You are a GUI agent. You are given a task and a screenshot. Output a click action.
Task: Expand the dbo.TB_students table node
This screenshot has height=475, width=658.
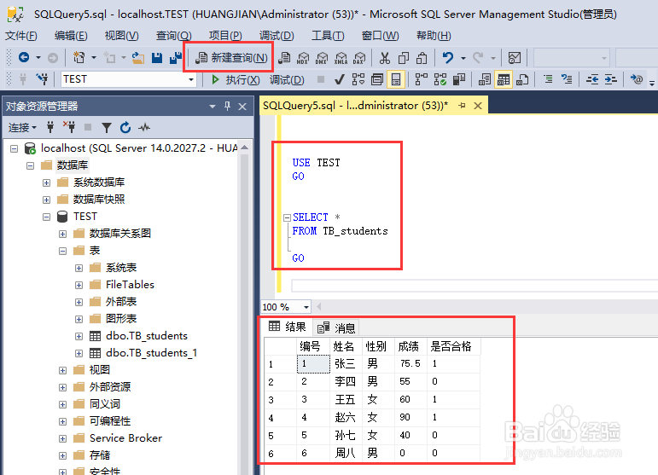click(79, 336)
